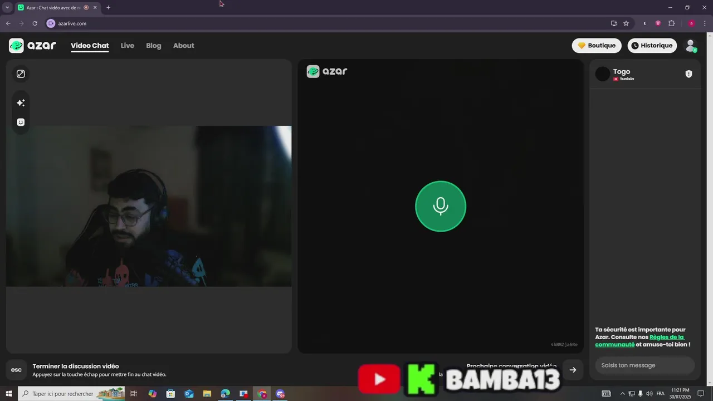Open Togo's profile avatar
This screenshot has height=401, width=713.
pos(603,74)
